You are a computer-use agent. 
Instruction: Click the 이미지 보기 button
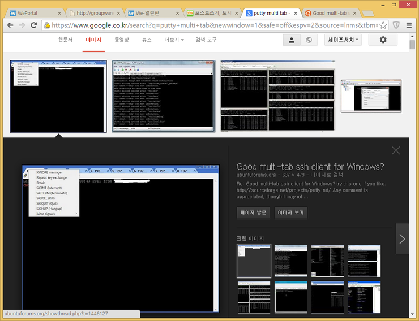click(x=291, y=212)
